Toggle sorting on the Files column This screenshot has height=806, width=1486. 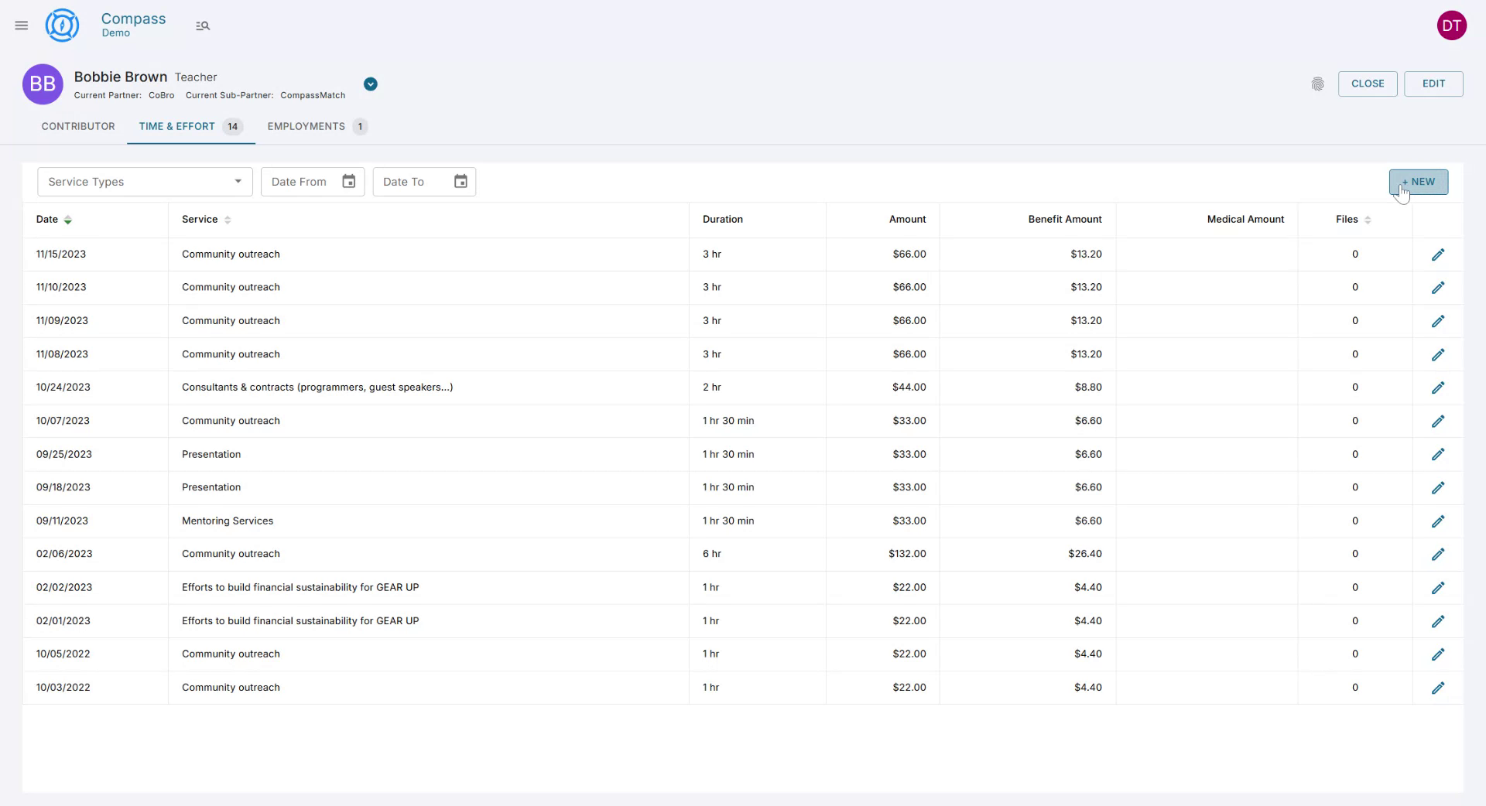pyautogui.click(x=1367, y=220)
